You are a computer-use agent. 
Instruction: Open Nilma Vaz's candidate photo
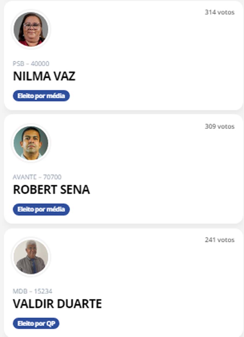(31, 29)
